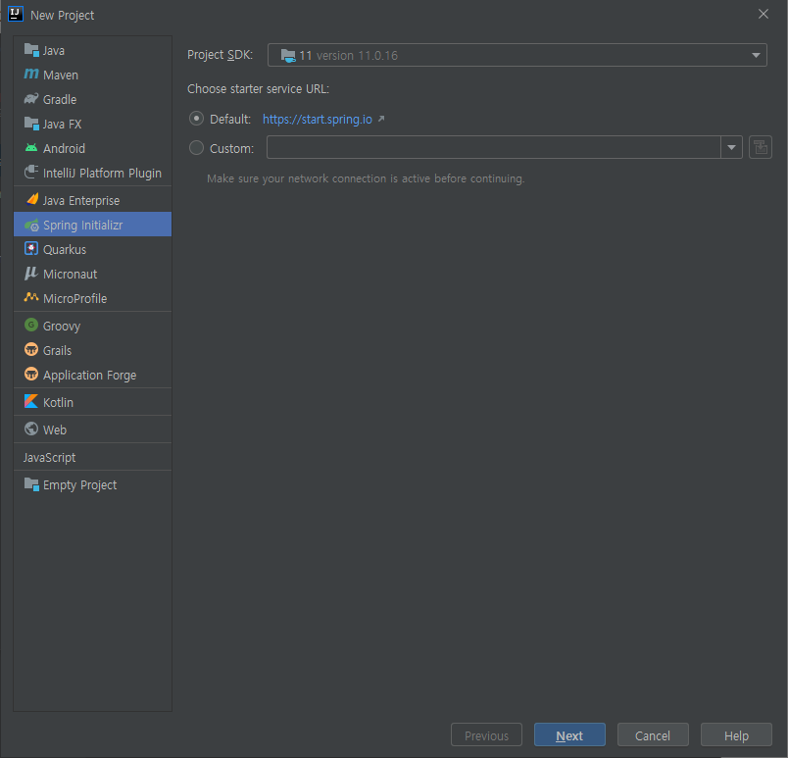Select the JavaScript project category

point(49,457)
